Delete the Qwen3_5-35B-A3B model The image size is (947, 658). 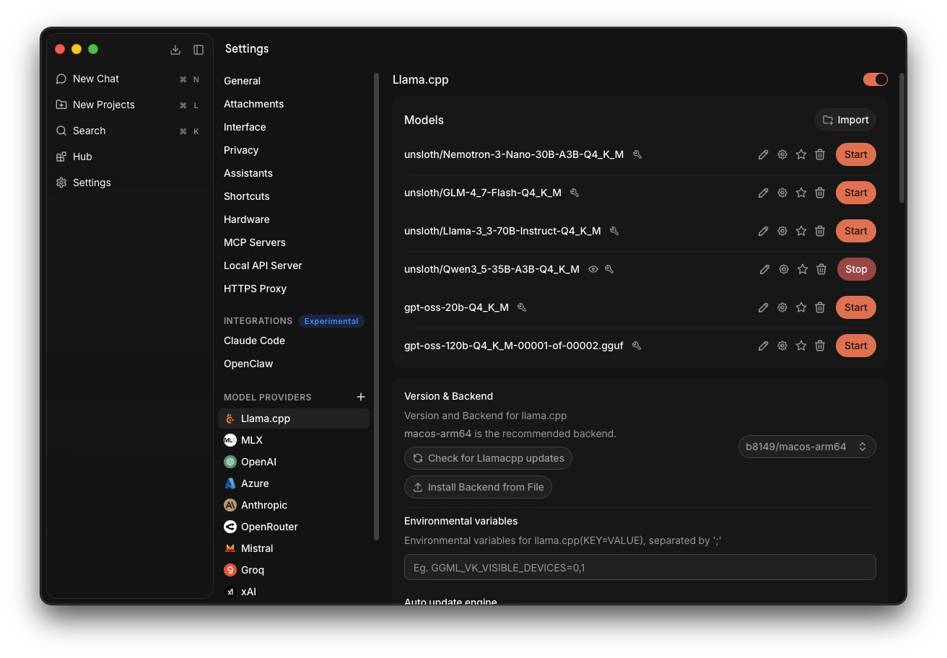821,269
